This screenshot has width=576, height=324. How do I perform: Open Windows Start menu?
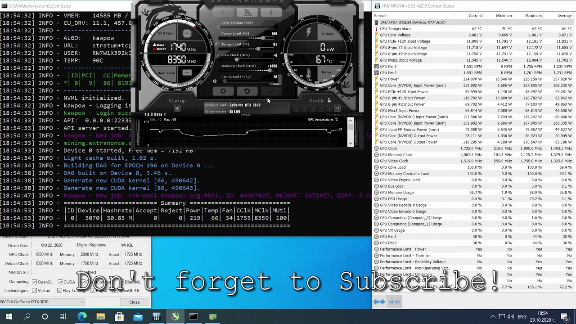pyautogui.click(x=9, y=317)
